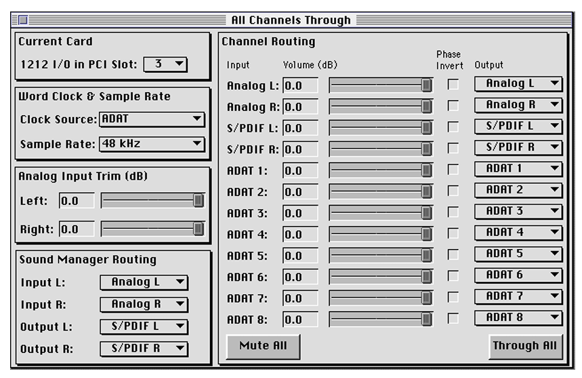Change the Sample Rate 48 kHz dropdown
Image resolution: width=582 pixels, height=378 pixels.
point(152,144)
